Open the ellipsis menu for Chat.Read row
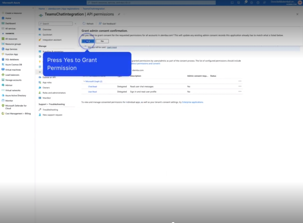 (240, 86)
